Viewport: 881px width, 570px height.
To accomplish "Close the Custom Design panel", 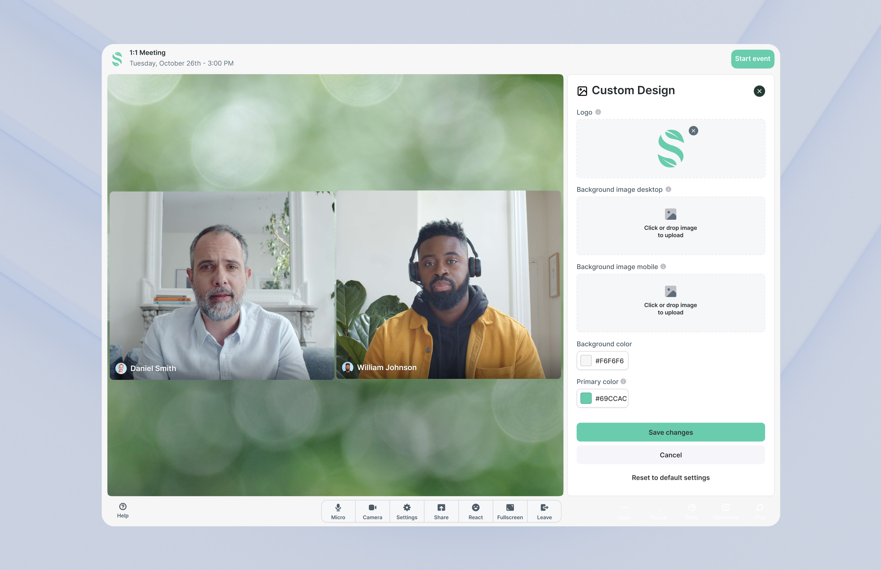I will pyautogui.click(x=759, y=91).
